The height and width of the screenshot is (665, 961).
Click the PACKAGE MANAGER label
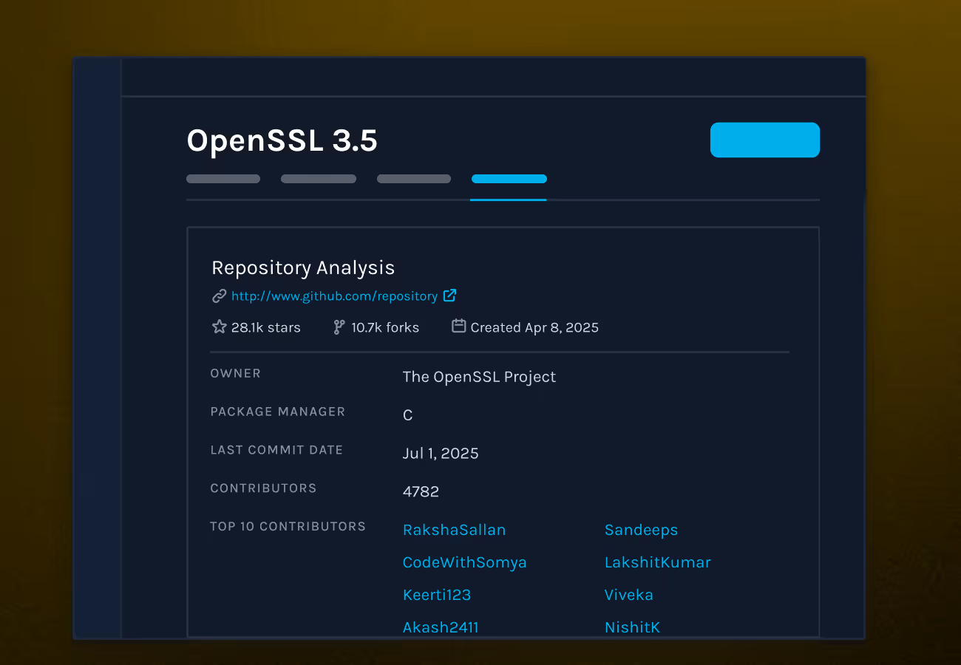point(278,412)
